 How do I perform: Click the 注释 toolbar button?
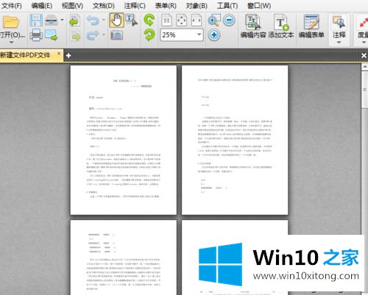click(x=339, y=26)
